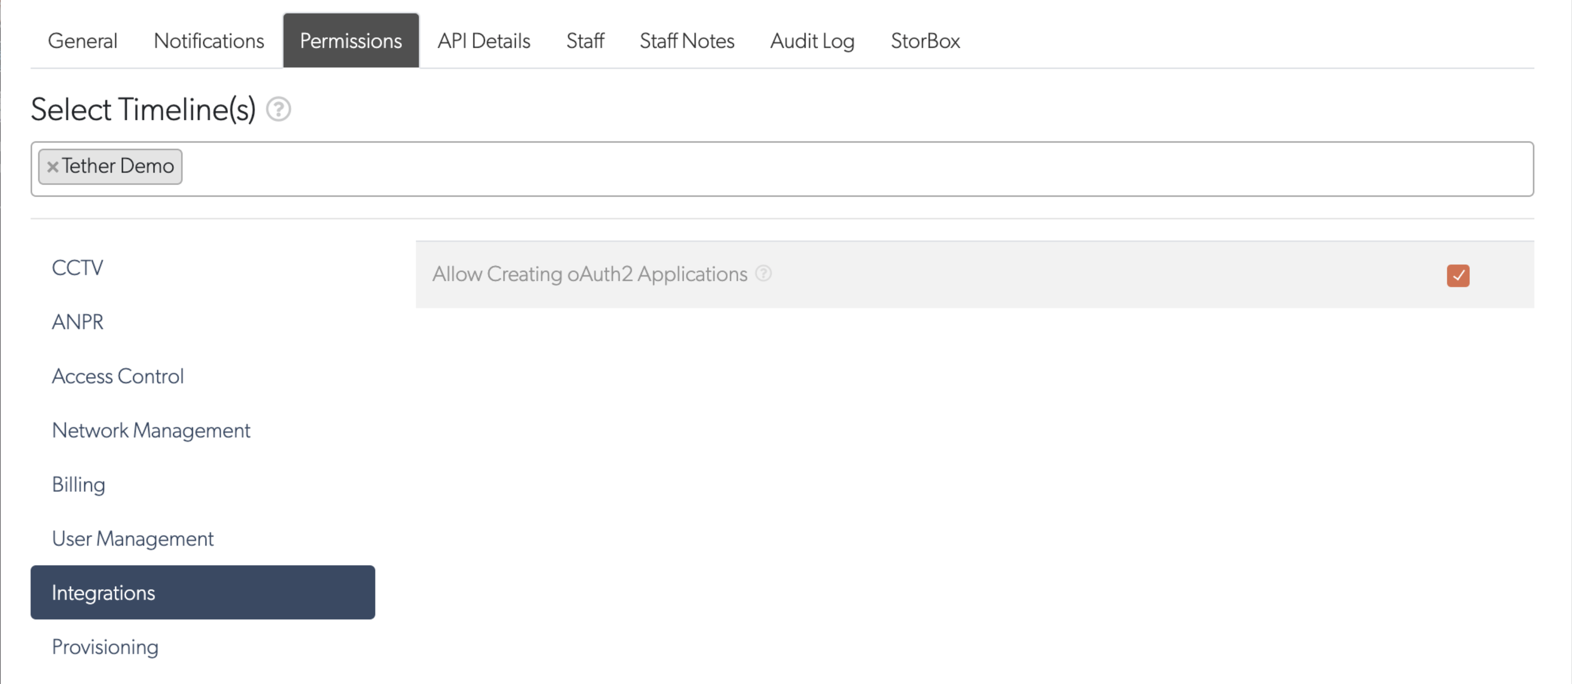View the Staff Notes tab
This screenshot has width=1572, height=684.
687,41
